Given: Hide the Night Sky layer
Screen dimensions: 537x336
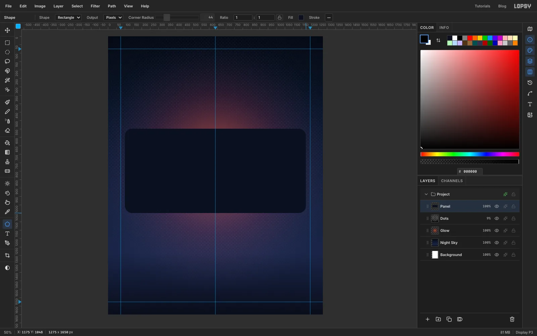Looking at the screenshot, I should [497, 243].
